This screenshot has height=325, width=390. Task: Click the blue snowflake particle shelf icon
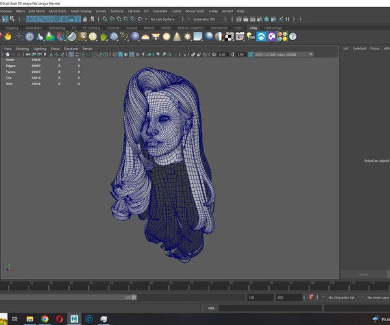coord(114,36)
